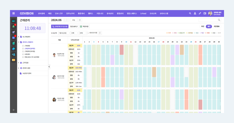Viewport: 234px width, 123px height.
Task: Open the organization chart icon in header
Action: 195,13
